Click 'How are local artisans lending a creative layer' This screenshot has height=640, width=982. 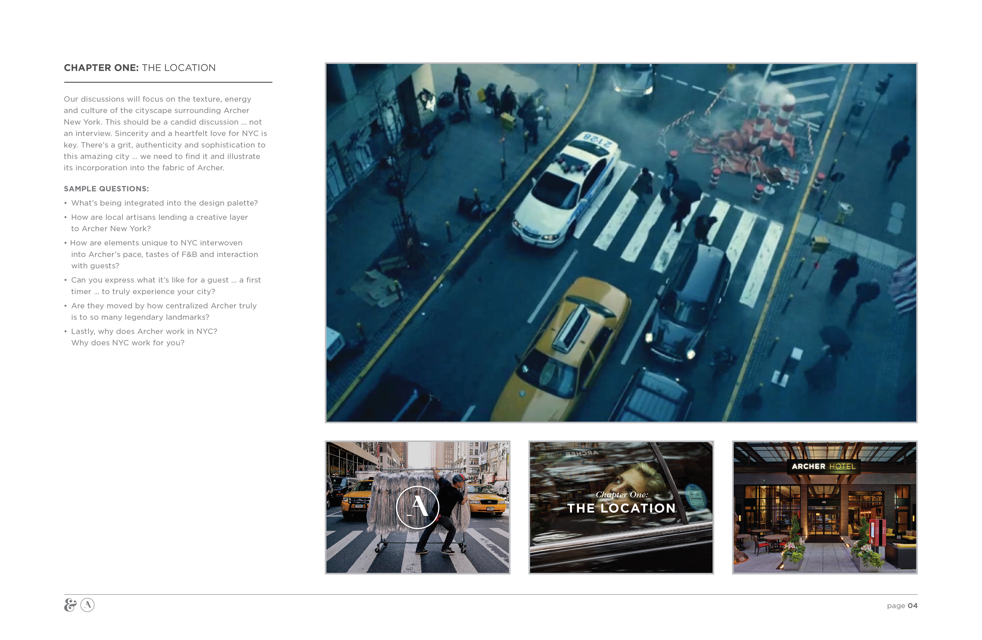click(159, 217)
